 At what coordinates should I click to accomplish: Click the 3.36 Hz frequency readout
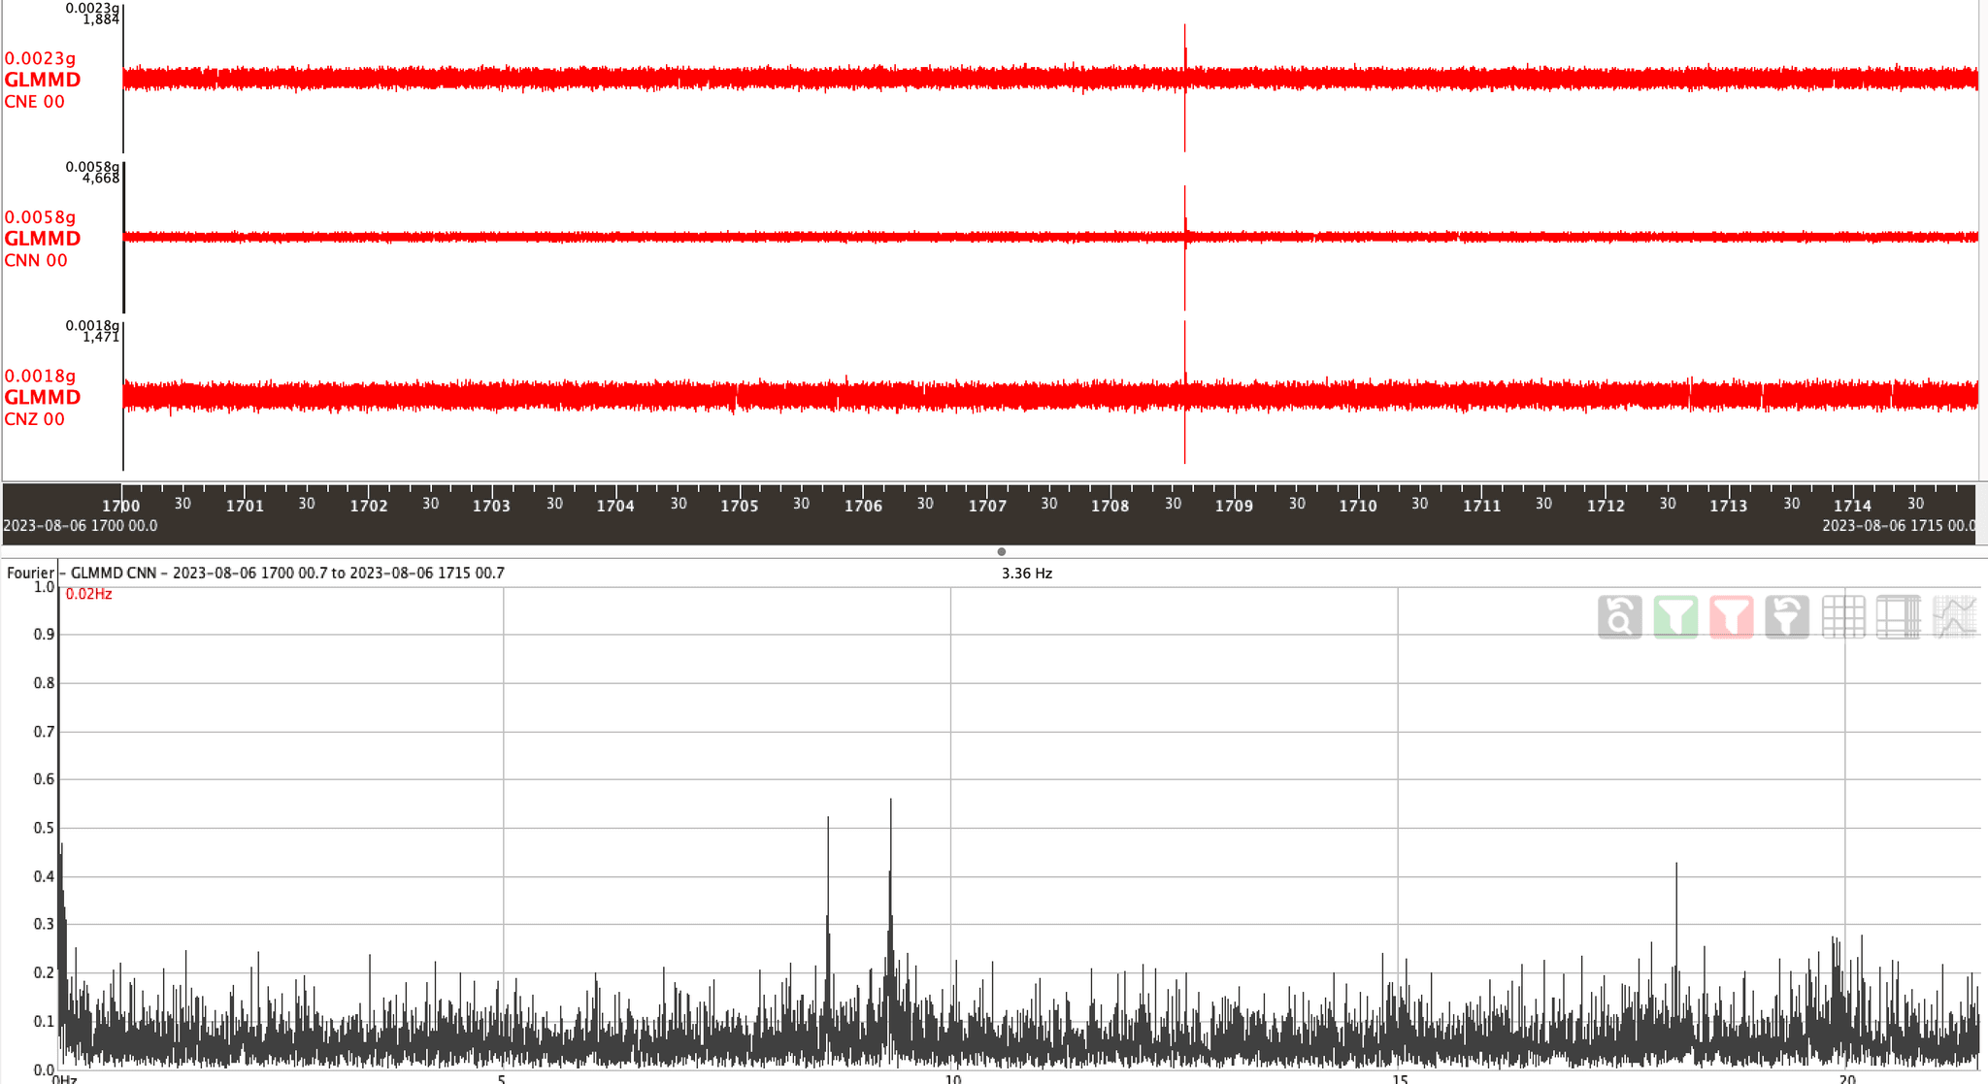pos(1027,574)
